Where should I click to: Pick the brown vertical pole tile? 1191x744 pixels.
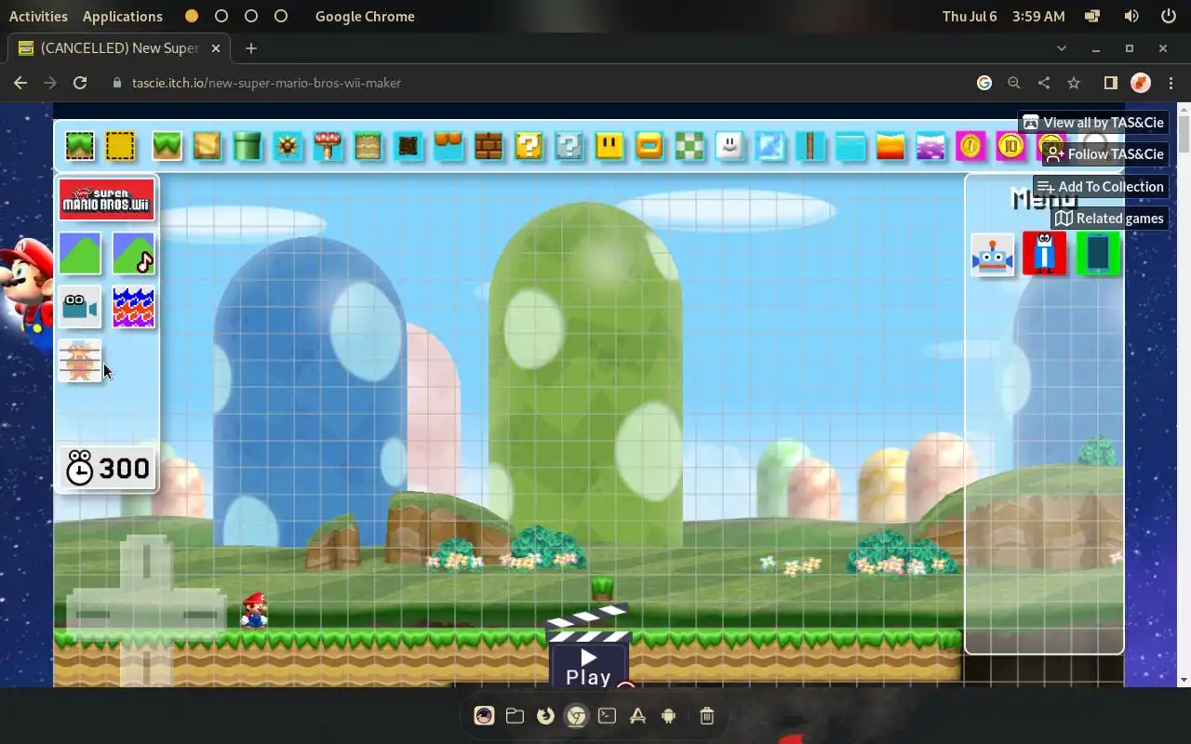click(x=810, y=146)
